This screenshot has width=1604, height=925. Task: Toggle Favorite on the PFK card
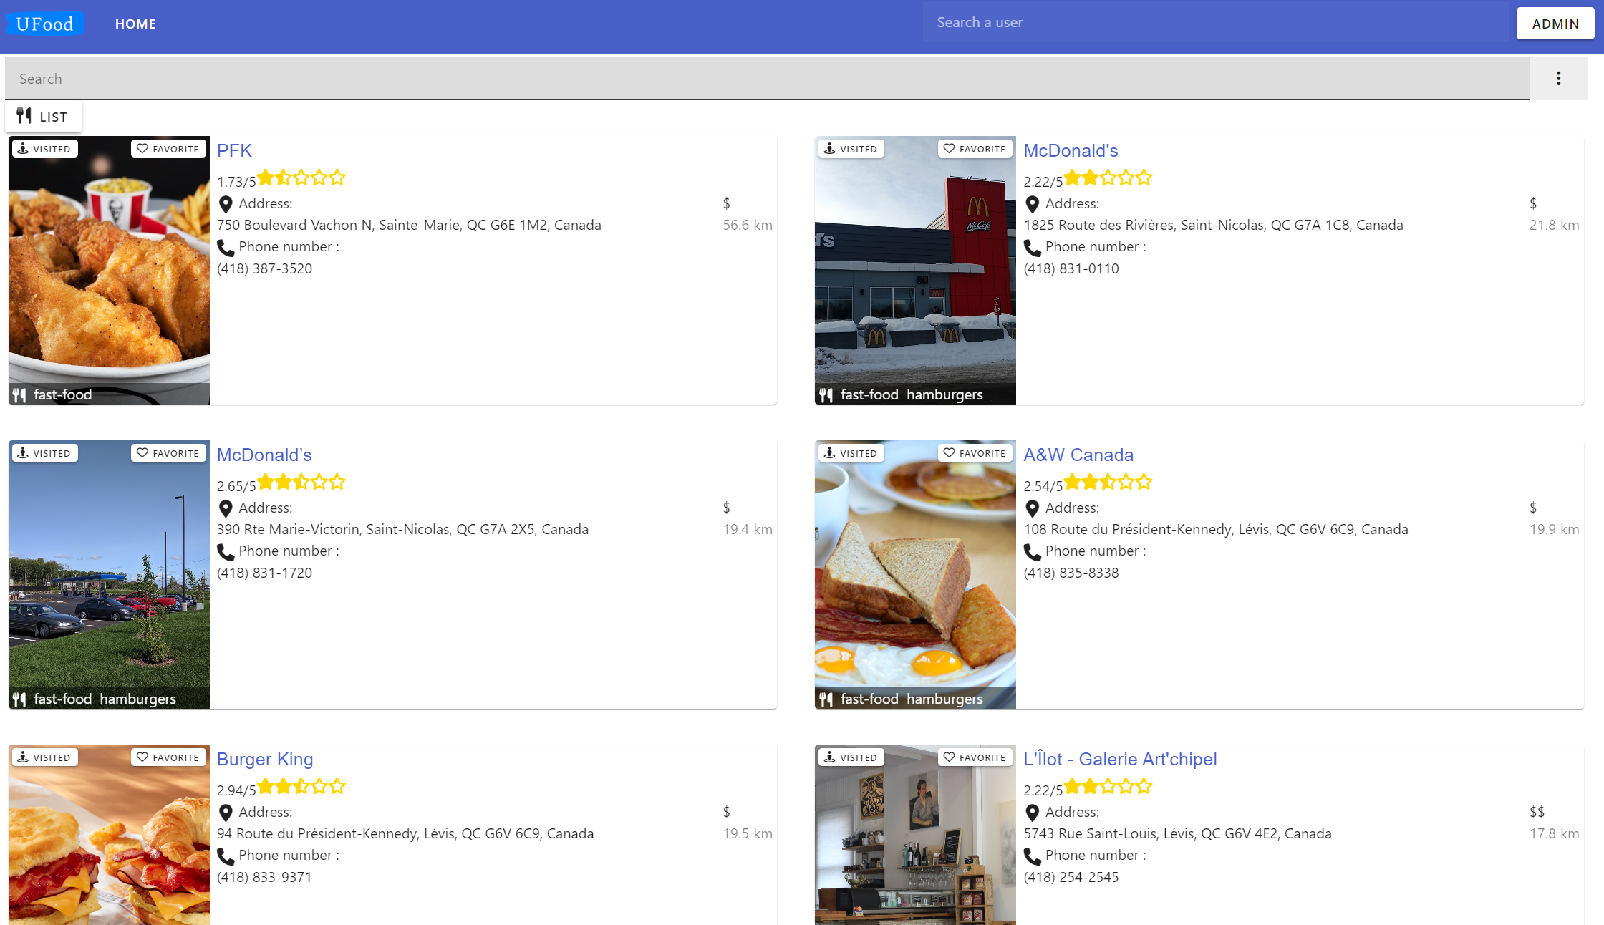[168, 149]
